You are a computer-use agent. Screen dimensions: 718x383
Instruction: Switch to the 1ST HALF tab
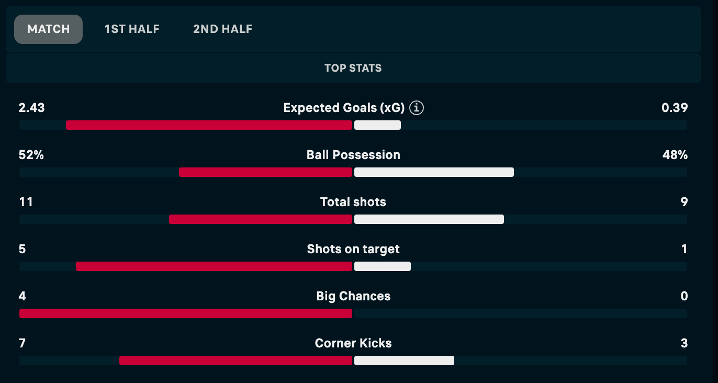pos(132,29)
